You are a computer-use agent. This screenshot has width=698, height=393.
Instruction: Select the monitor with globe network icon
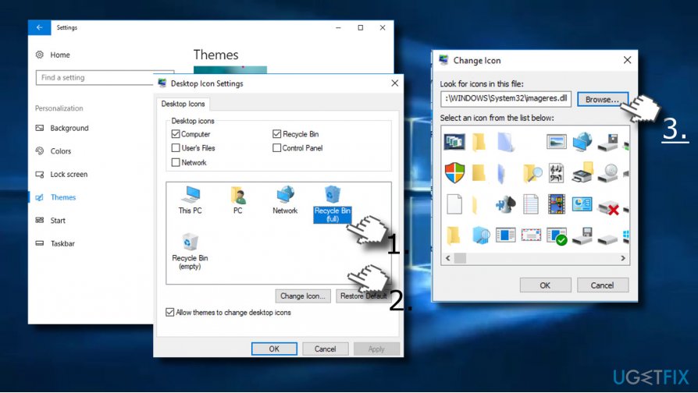tap(582, 142)
